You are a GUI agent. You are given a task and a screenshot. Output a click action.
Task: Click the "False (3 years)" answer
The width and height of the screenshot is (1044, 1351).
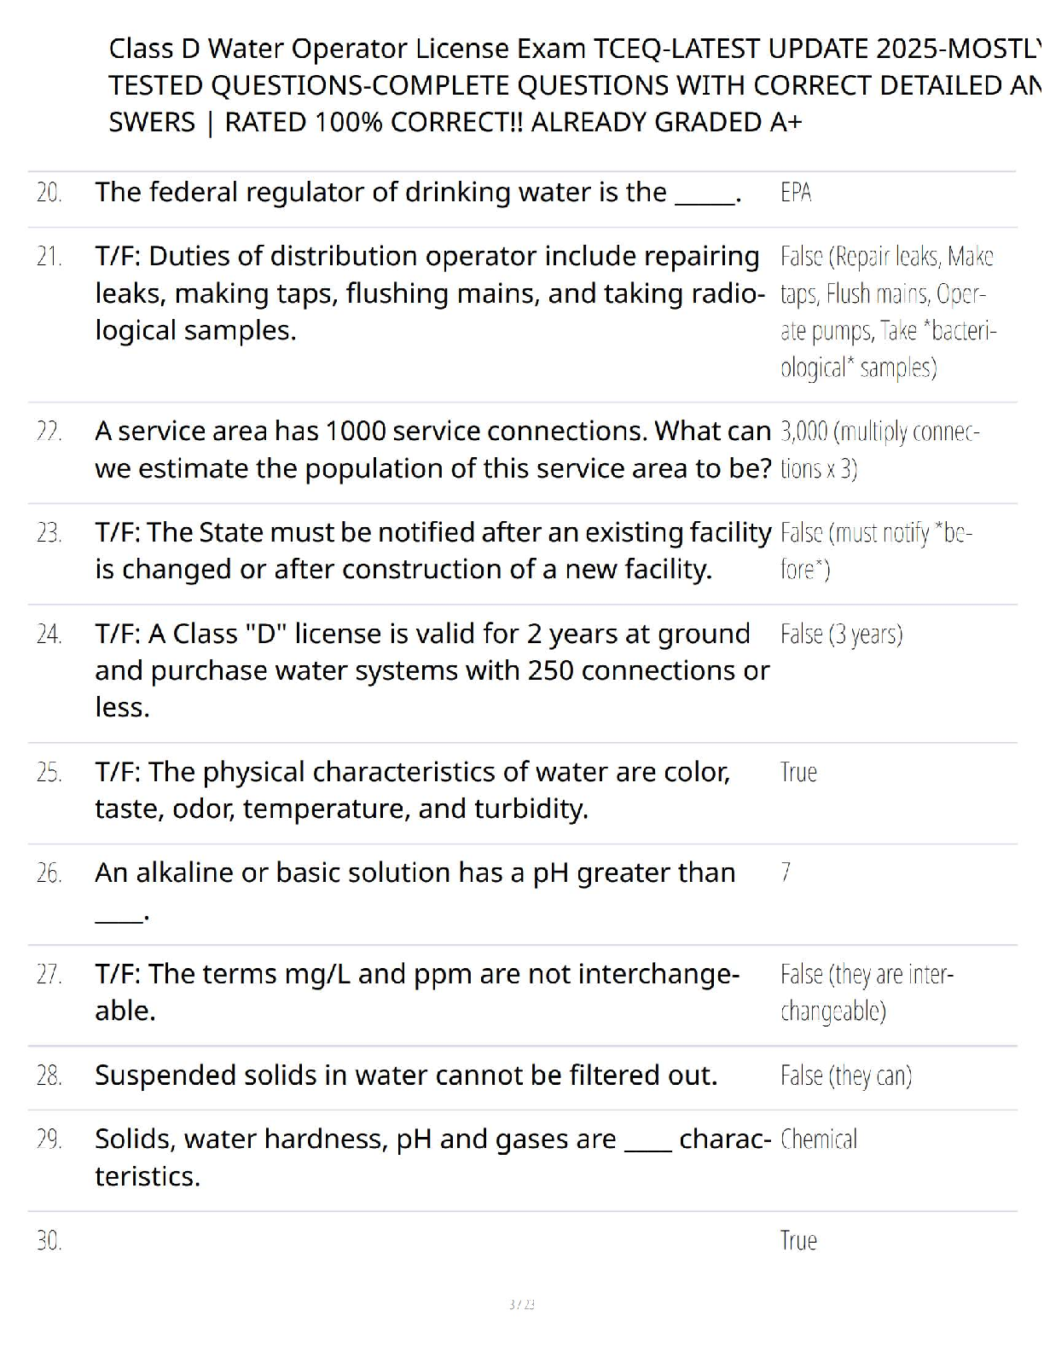pyautogui.click(x=841, y=635)
